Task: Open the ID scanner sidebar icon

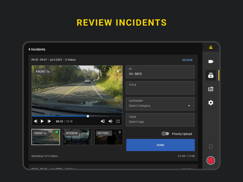Action: pos(210,89)
